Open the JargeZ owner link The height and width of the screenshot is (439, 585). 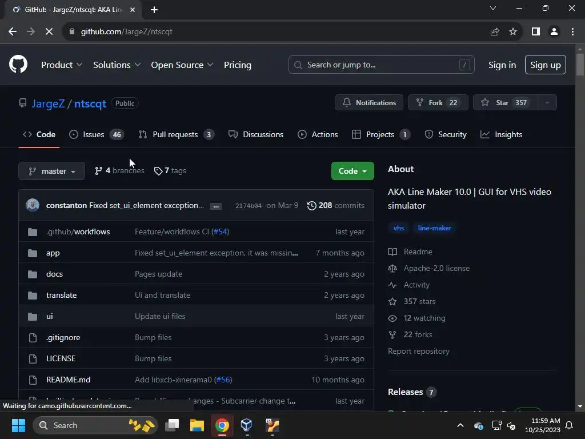point(48,103)
